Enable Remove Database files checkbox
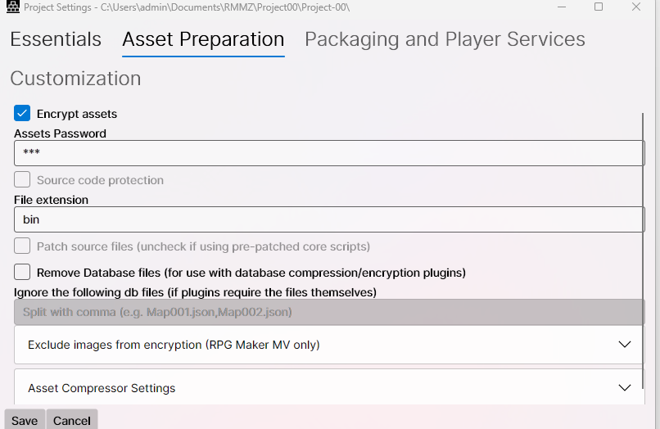Viewport: 660px width, 429px height. coord(22,273)
